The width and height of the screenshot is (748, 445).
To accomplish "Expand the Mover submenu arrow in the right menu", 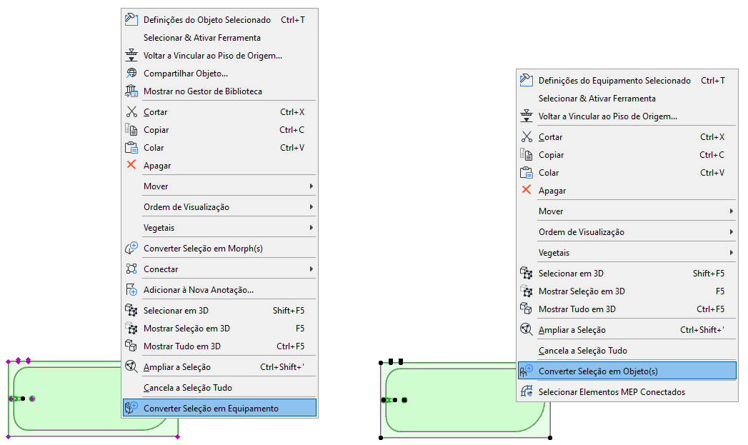I will point(732,211).
